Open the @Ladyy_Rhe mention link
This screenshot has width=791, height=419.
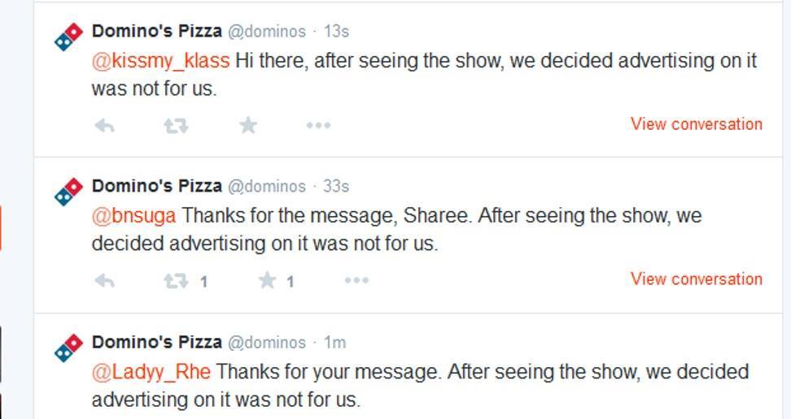(x=151, y=372)
